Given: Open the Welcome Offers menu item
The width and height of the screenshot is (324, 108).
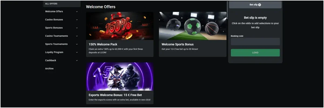Looking at the screenshot, I should pos(54,12).
